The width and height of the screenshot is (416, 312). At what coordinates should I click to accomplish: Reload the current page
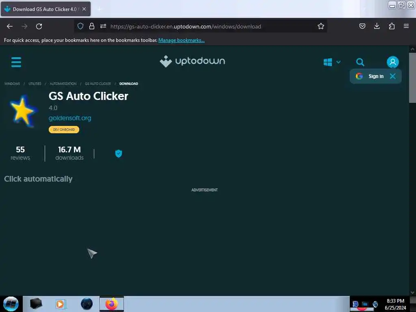tap(39, 26)
